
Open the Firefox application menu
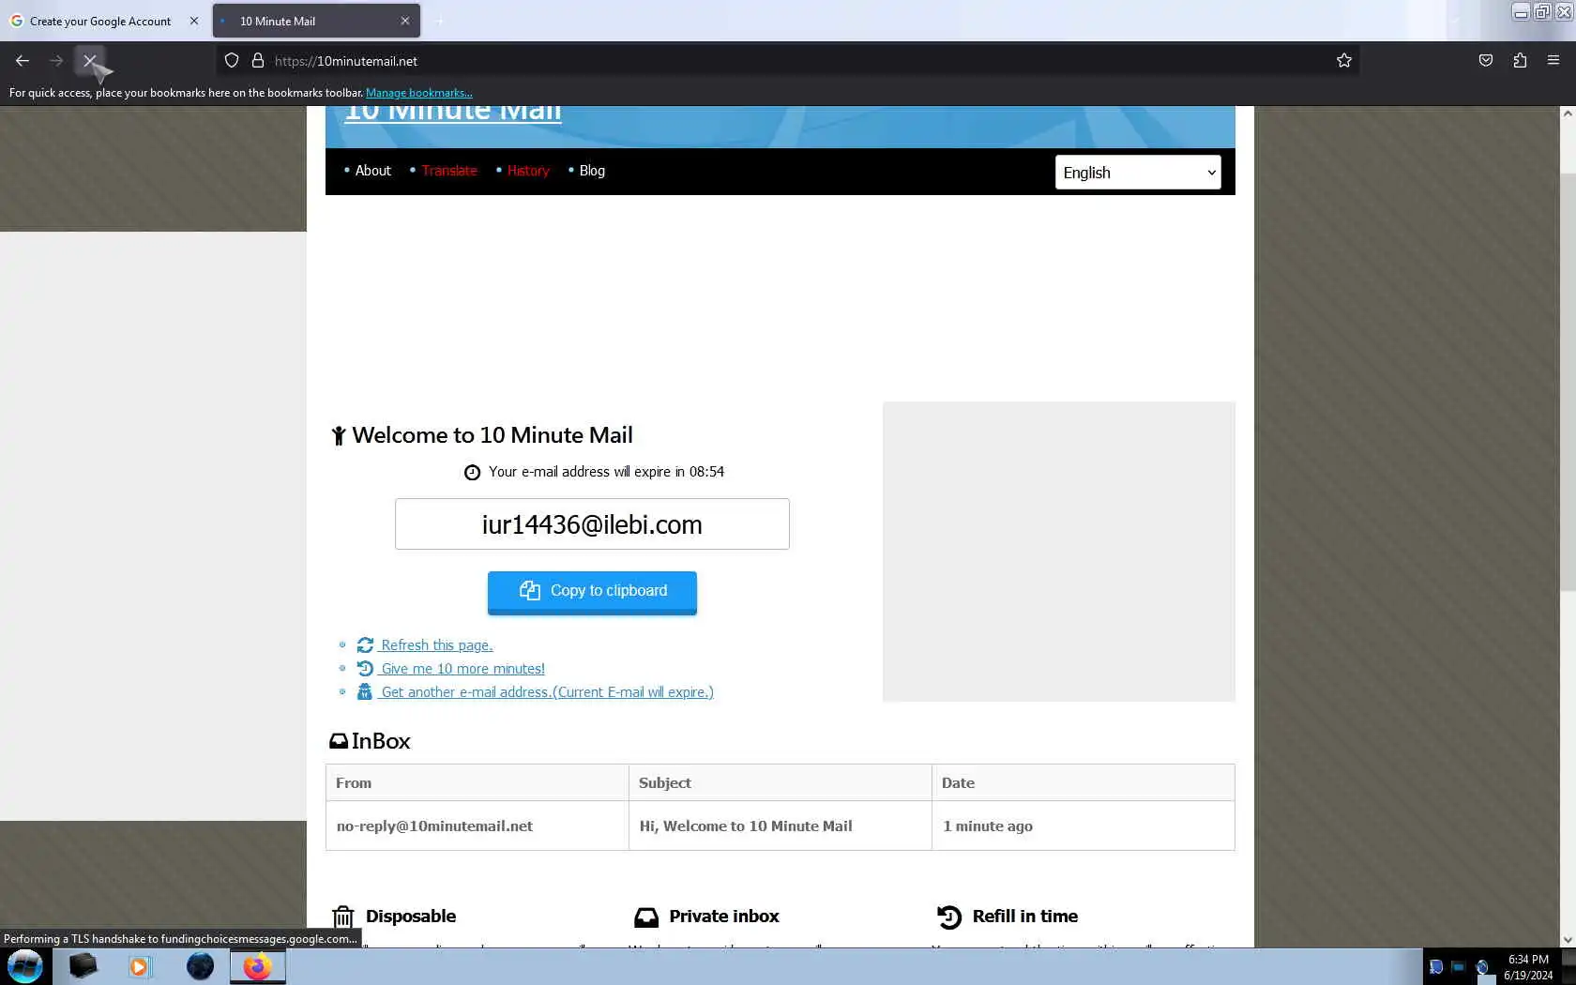click(1553, 61)
